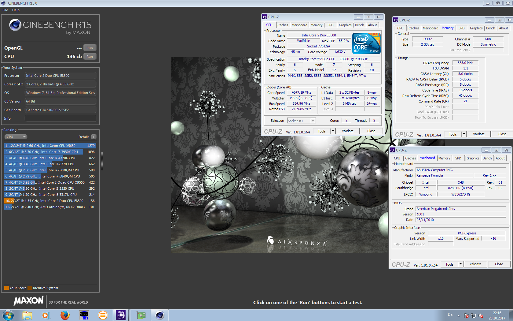Click GFX Board field GeForce GTX 570
513x321 pixels.
tap(60, 110)
